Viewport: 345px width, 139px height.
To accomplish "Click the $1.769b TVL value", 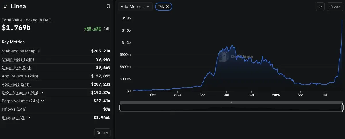I will coord(16,28).
